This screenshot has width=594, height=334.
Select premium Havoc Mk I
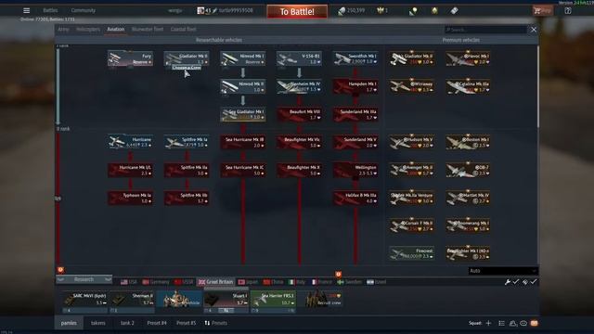click(468, 58)
